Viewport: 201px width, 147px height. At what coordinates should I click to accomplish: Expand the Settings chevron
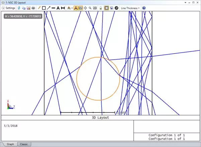coord(3,8)
